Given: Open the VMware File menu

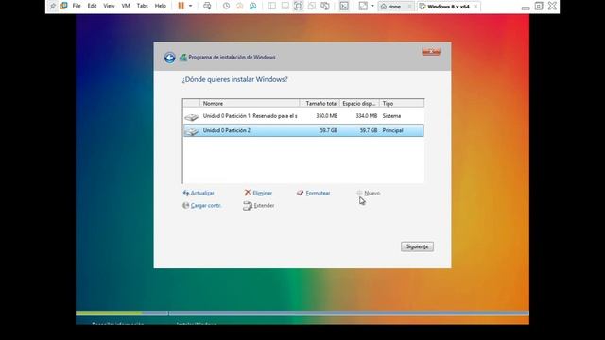Looking at the screenshot, I should pos(77,6).
